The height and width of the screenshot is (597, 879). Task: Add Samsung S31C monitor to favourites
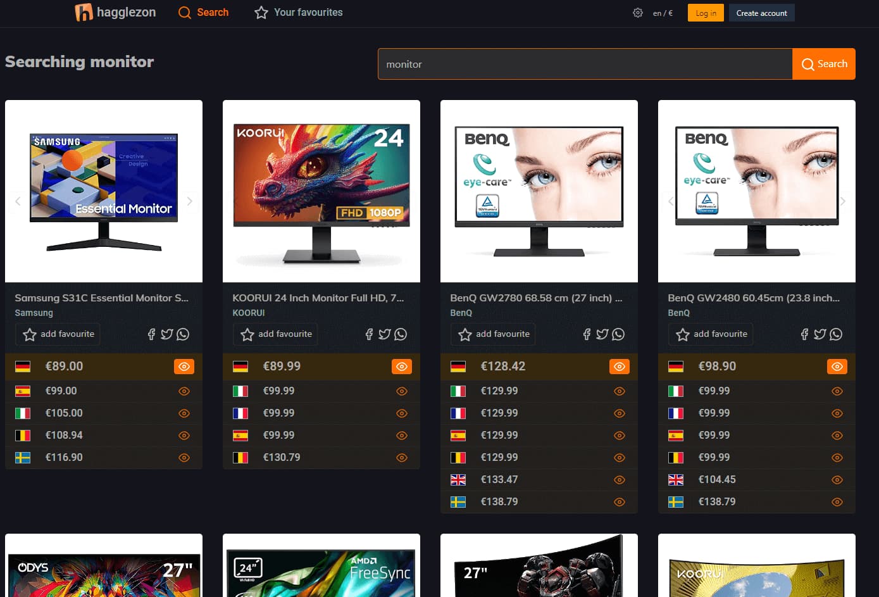[58, 334]
